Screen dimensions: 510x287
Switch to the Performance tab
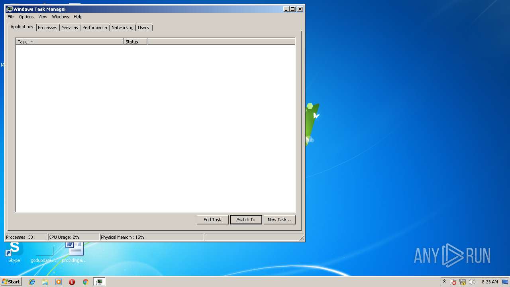click(95, 28)
